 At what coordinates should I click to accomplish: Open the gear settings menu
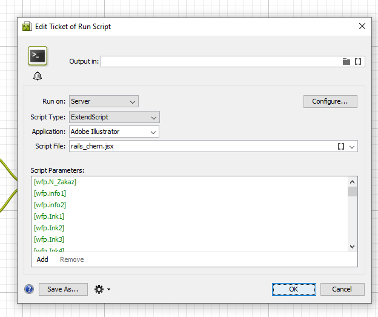coord(102,289)
